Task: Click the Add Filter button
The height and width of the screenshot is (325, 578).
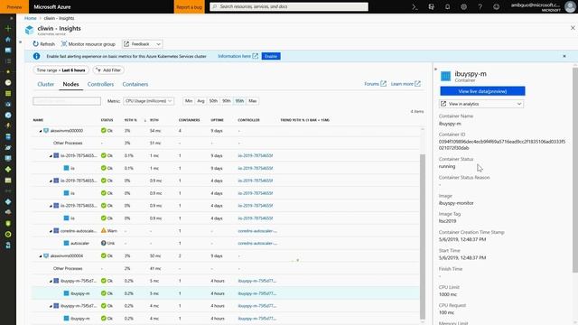Action: point(108,70)
